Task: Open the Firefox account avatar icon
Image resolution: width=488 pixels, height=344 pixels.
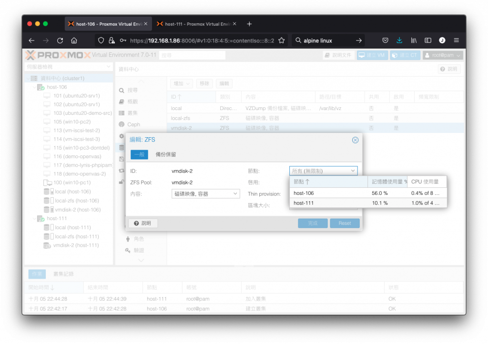Action: tap(442, 40)
